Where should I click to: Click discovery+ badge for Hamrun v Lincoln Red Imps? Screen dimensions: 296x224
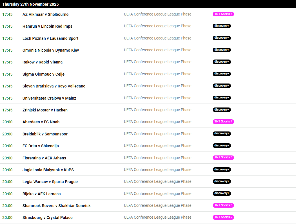[x=222, y=26]
